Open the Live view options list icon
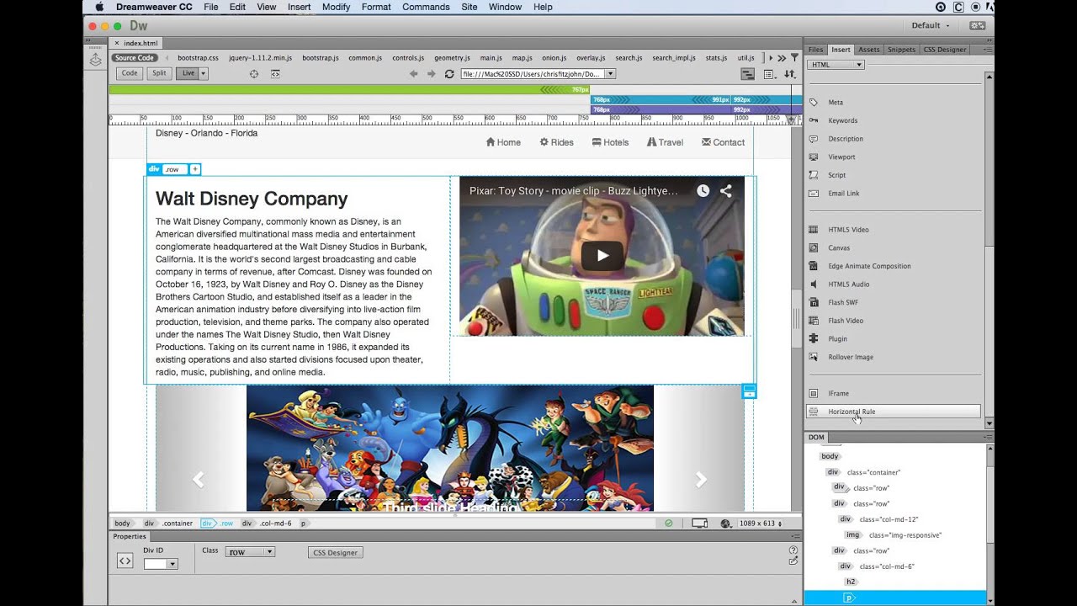This screenshot has width=1077, height=606. click(769, 74)
